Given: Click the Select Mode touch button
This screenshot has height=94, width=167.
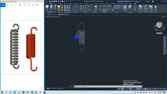Looking at the screenshot, I should coord(156,8).
